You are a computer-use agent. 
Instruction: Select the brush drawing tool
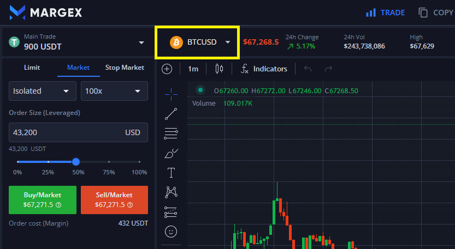(x=171, y=153)
